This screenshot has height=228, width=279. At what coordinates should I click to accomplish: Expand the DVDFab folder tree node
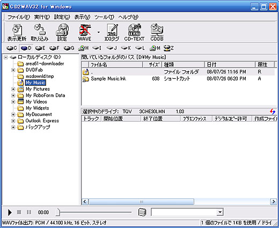tap(13, 70)
